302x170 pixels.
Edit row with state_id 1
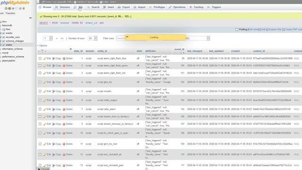click(47, 59)
